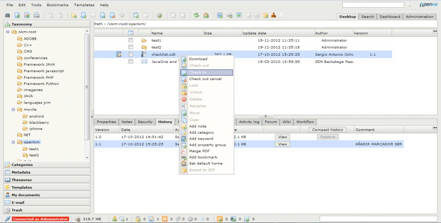Image resolution: width=441 pixels, height=223 pixels.
Task: Click the search input field at top right
Action: [x=373, y=5]
